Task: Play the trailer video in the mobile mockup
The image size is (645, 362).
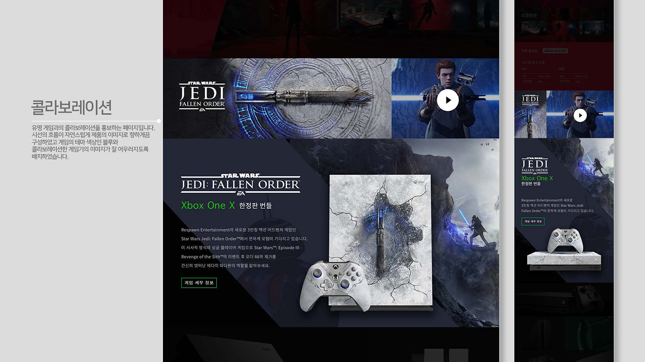Action: pyautogui.click(x=580, y=115)
